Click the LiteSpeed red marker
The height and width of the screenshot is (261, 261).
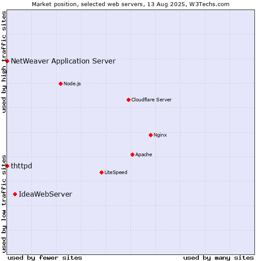click(102, 172)
